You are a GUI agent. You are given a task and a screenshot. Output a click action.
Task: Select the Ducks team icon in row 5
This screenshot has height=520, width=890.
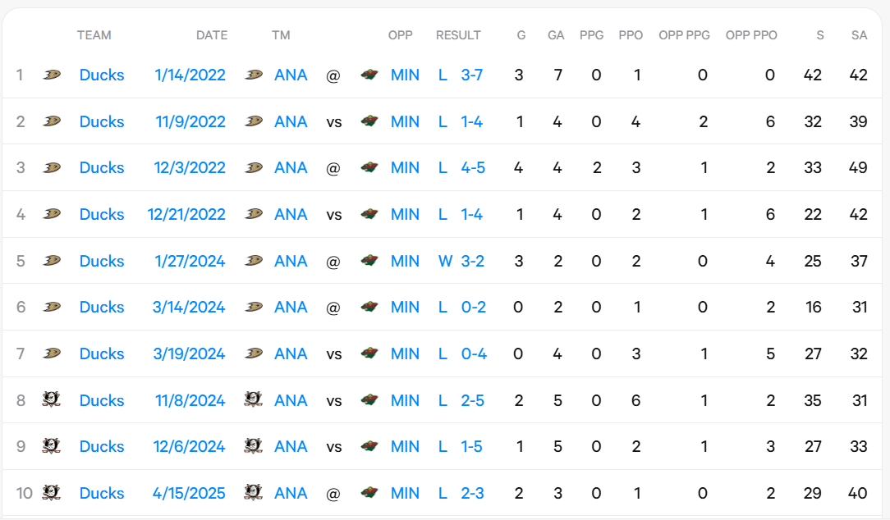(x=52, y=261)
